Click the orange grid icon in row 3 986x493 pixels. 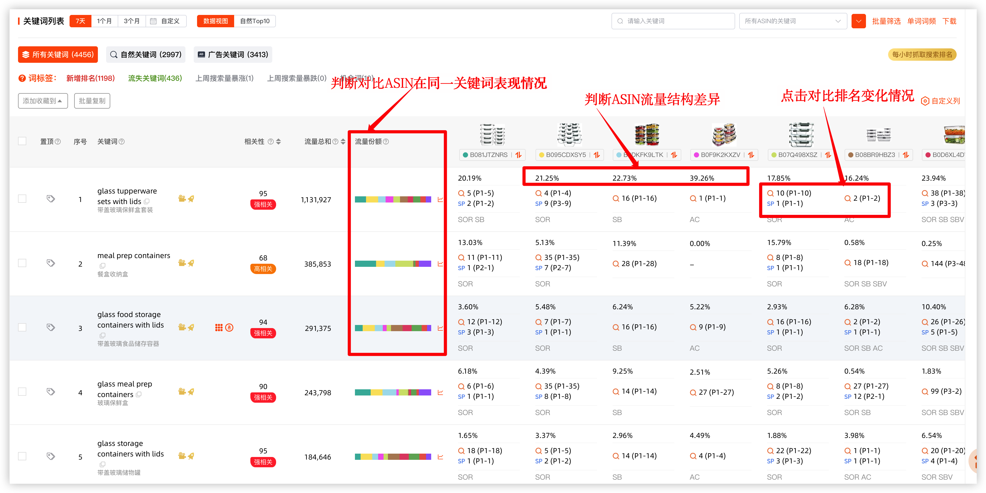[219, 327]
